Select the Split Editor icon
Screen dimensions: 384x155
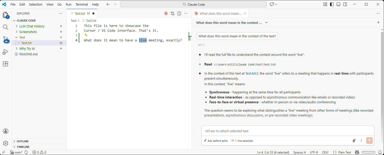point(179,13)
